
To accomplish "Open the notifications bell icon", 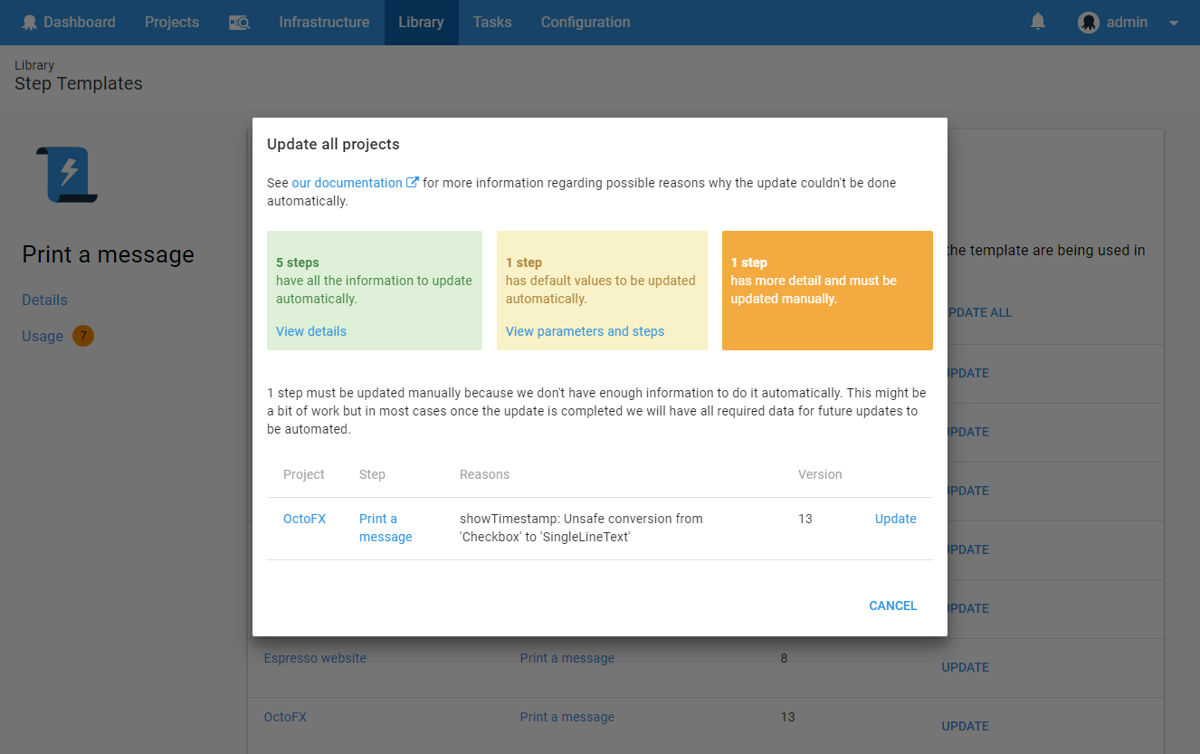I will click(x=1037, y=22).
